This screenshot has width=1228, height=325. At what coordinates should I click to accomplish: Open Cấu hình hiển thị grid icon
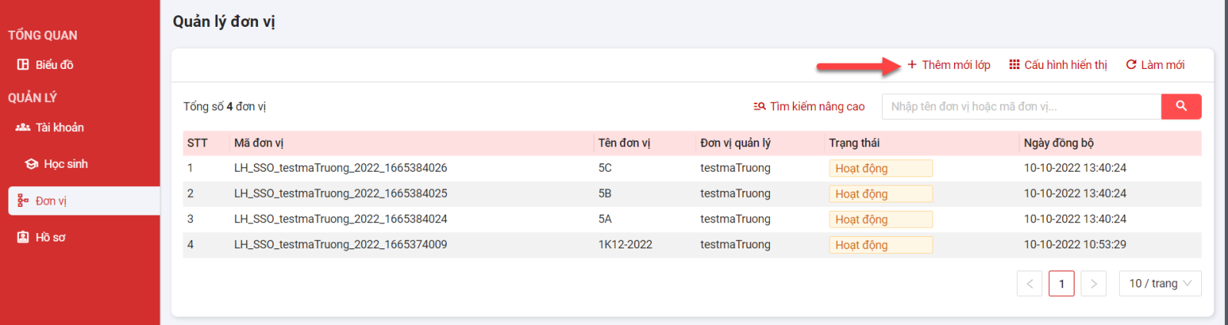pos(1014,65)
